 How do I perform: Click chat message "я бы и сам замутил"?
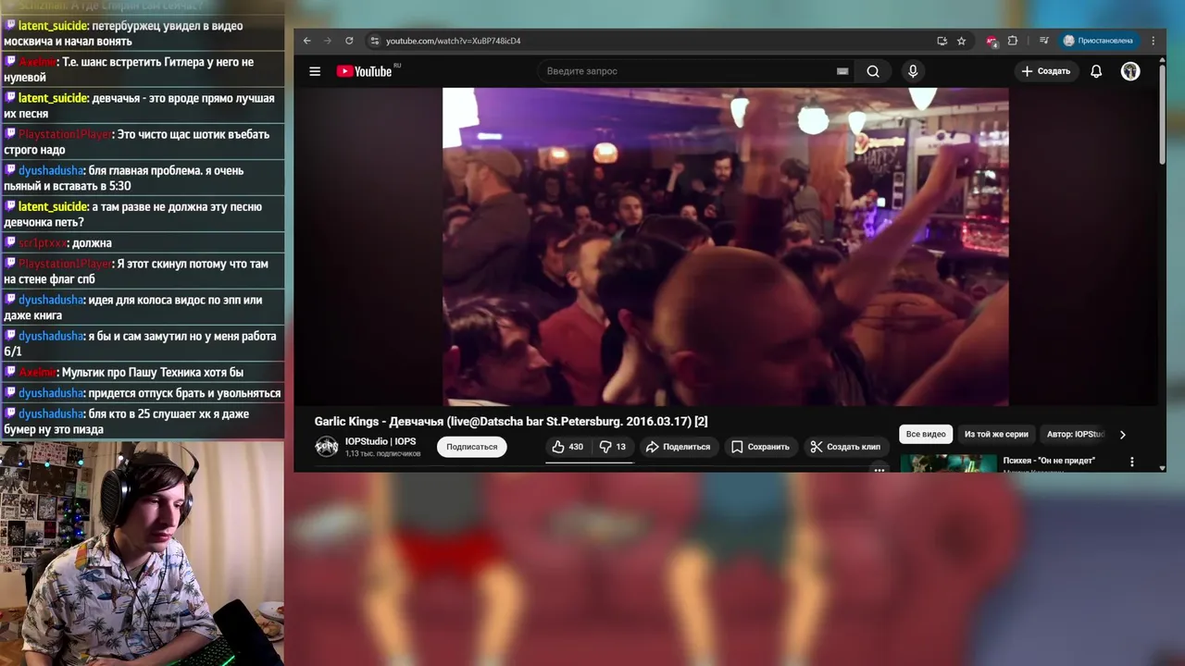coord(143,343)
